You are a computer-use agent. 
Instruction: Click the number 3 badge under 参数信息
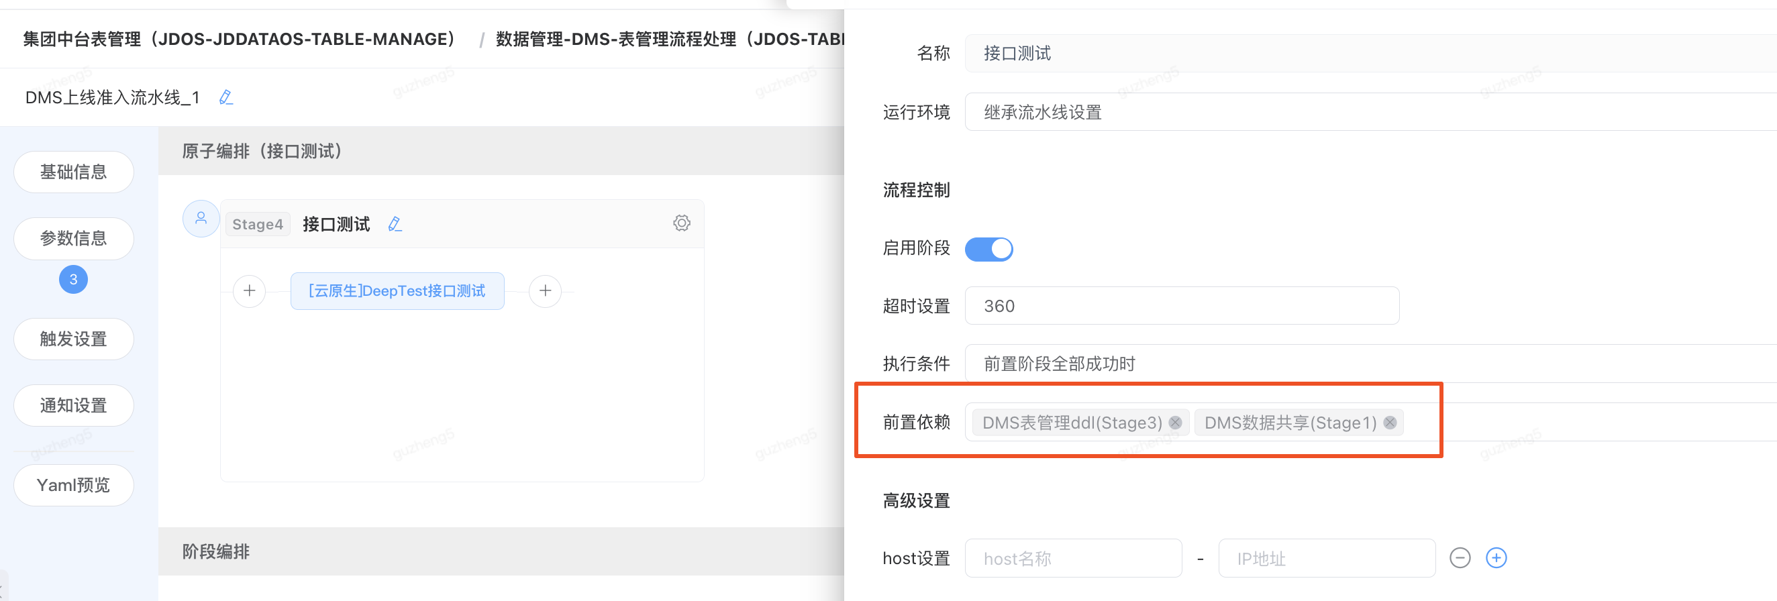73,279
